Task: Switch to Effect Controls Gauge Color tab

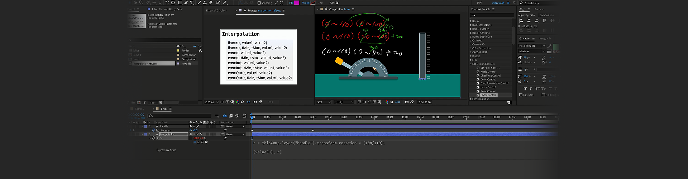Action: [167, 9]
